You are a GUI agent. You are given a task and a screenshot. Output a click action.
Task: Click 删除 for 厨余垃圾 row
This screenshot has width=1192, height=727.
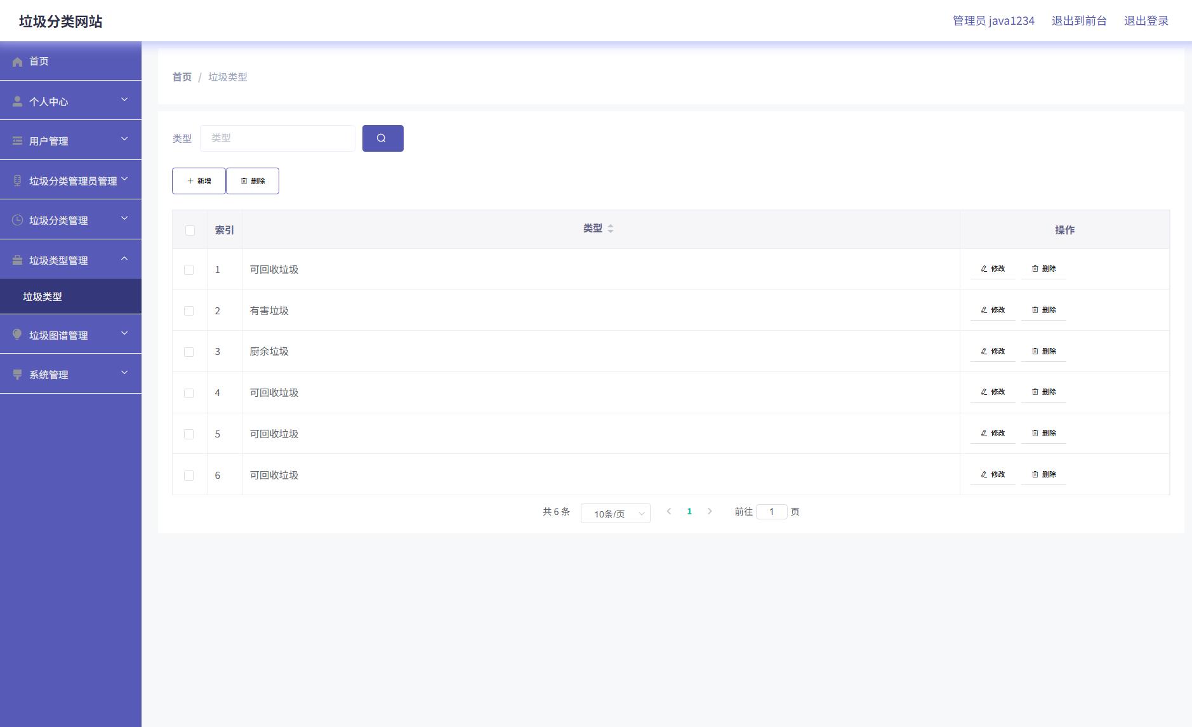coord(1043,351)
